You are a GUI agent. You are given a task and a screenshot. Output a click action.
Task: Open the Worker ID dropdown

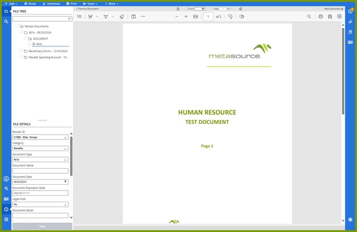point(40,137)
